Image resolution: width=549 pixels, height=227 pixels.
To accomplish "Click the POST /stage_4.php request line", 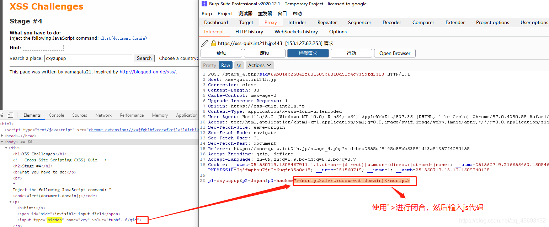I will click(309, 74).
